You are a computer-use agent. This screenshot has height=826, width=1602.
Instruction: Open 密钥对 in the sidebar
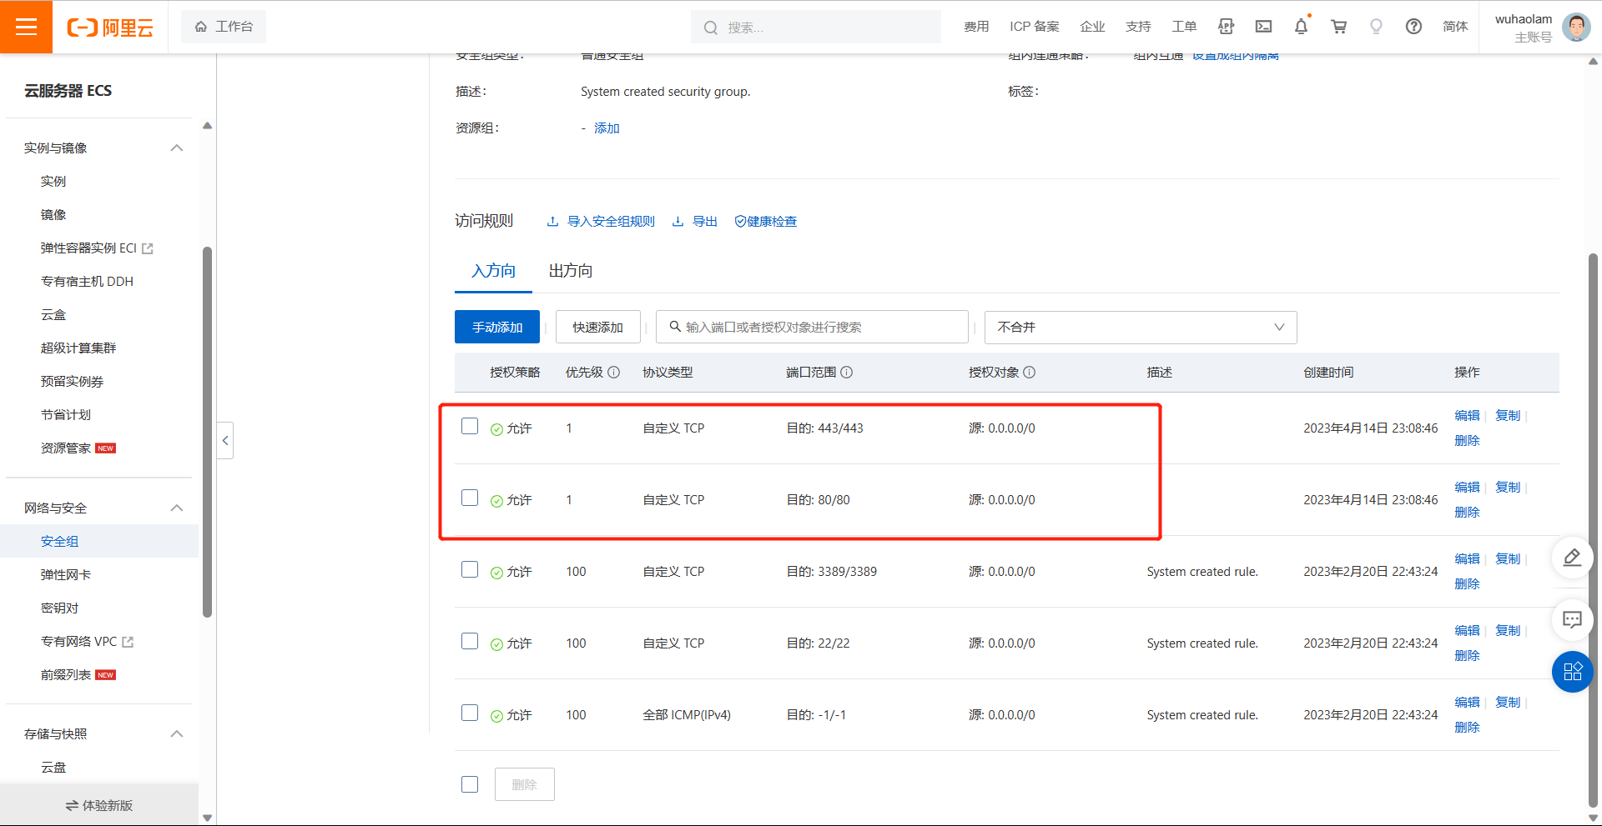[x=59, y=608]
